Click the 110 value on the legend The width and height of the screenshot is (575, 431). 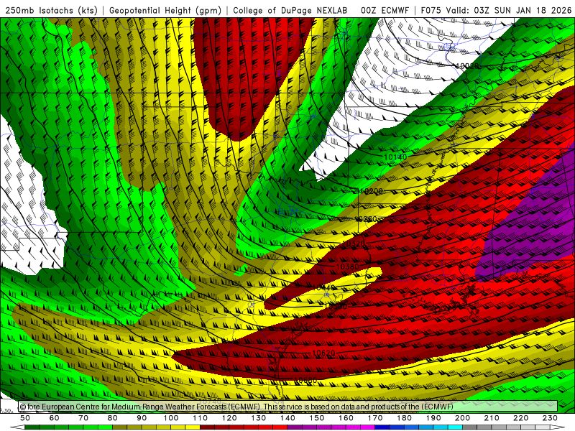click(200, 418)
